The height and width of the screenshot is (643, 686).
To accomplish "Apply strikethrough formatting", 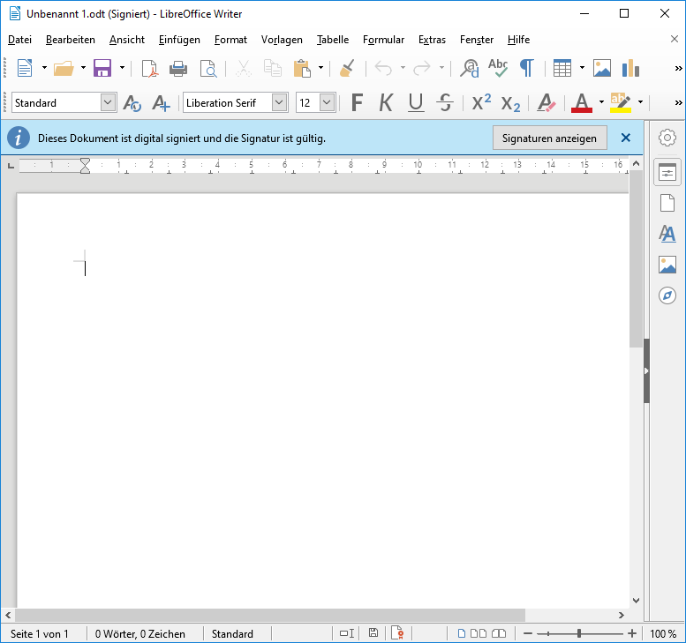I will [445, 103].
